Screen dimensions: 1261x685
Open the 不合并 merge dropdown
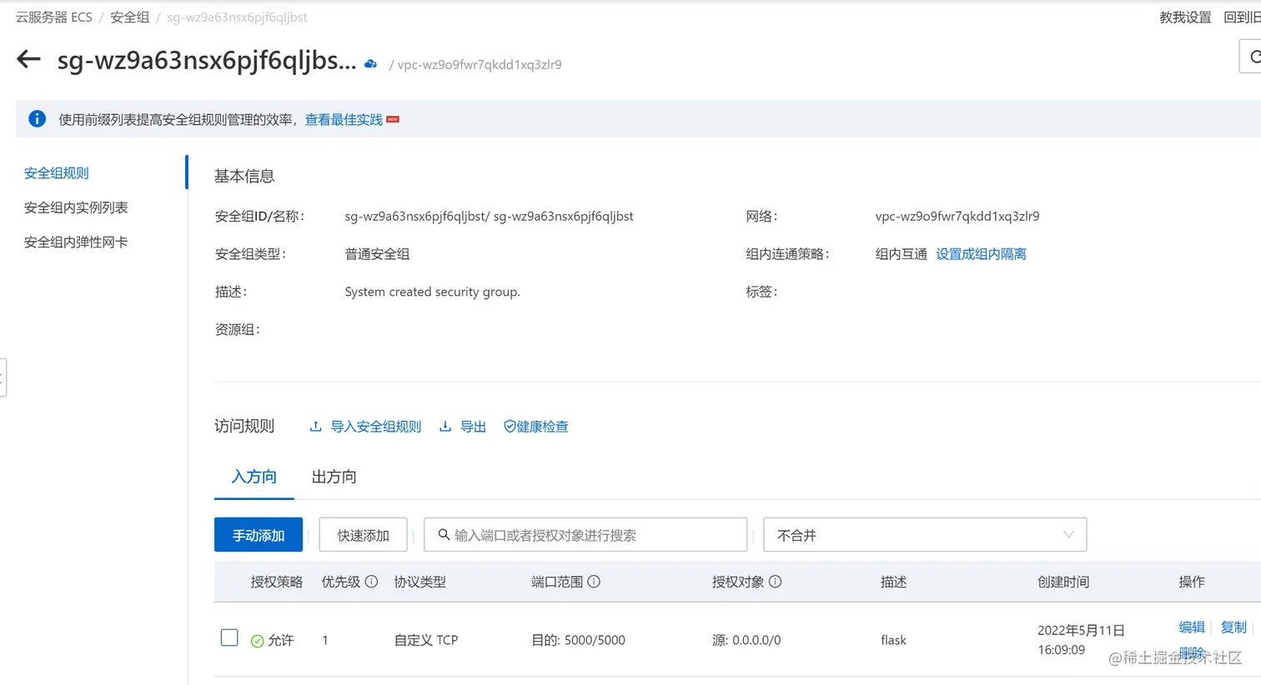[x=925, y=534]
